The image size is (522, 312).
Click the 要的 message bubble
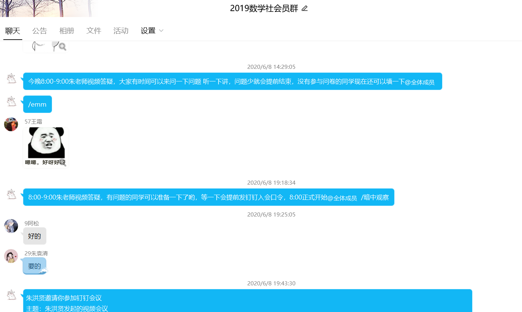click(35, 266)
